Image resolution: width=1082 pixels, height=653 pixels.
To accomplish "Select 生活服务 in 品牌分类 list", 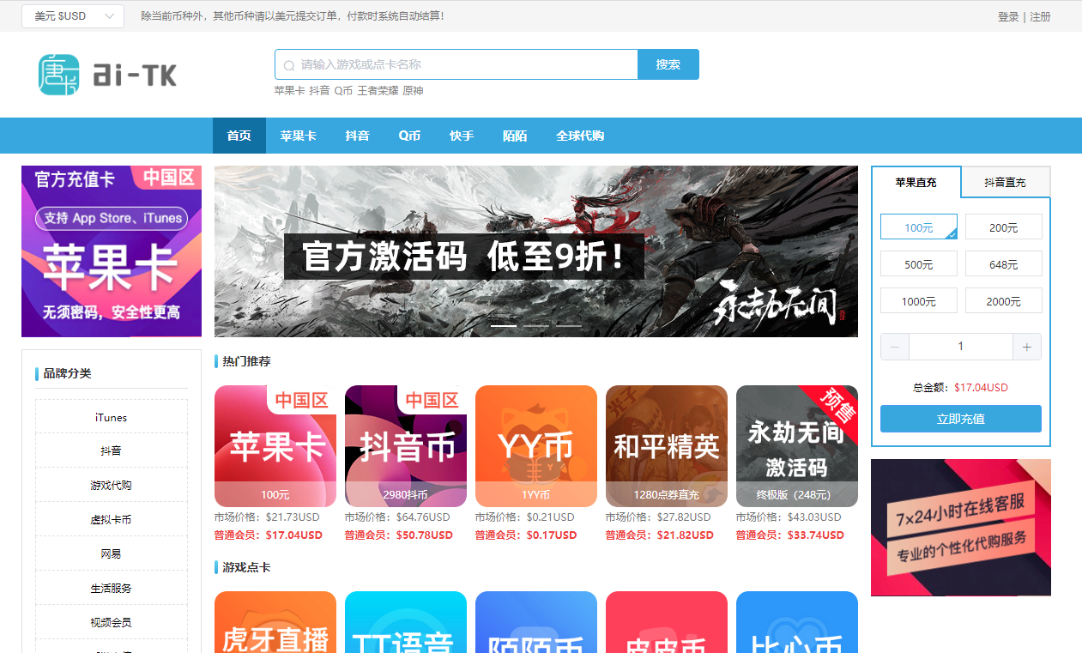I will pyautogui.click(x=112, y=588).
